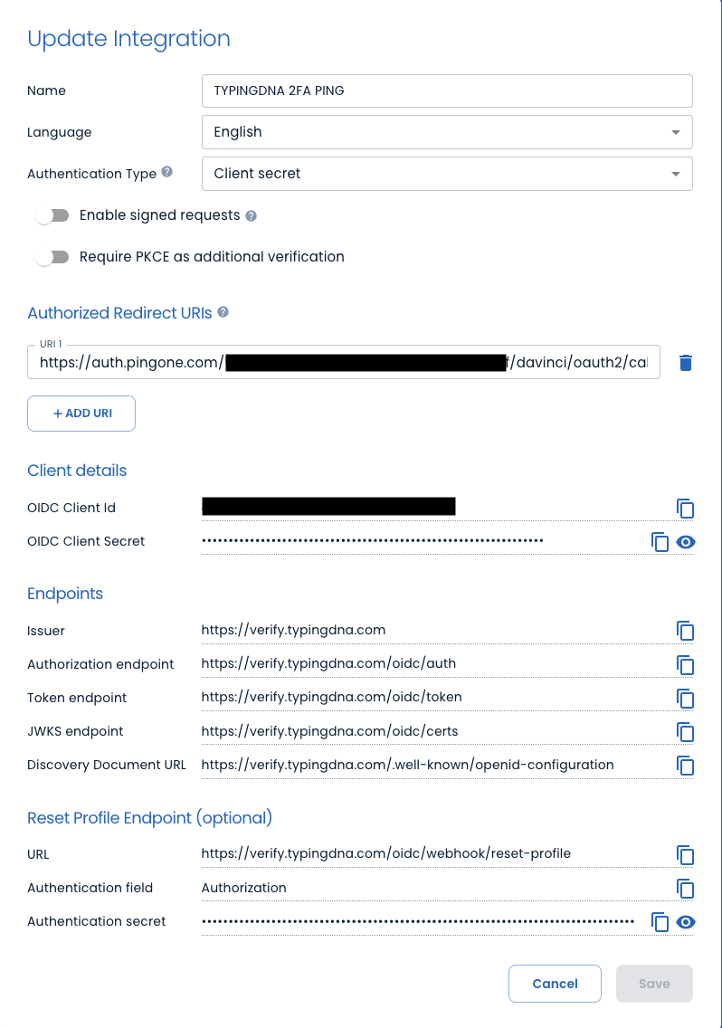This screenshot has width=722, height=1028.
Task: Open help for Authorized Redirect URIs
Action: click(223, 312)
